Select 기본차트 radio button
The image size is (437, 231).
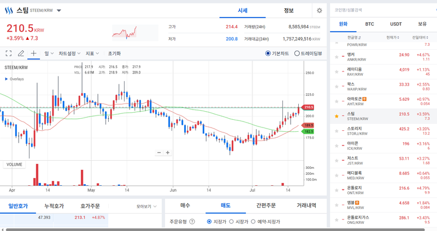click(x=268, y=53)
